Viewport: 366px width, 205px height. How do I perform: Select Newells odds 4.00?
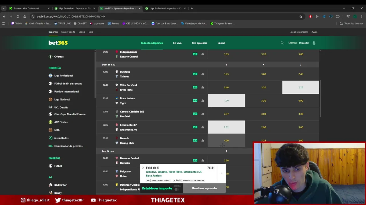[x=226, y=140]
